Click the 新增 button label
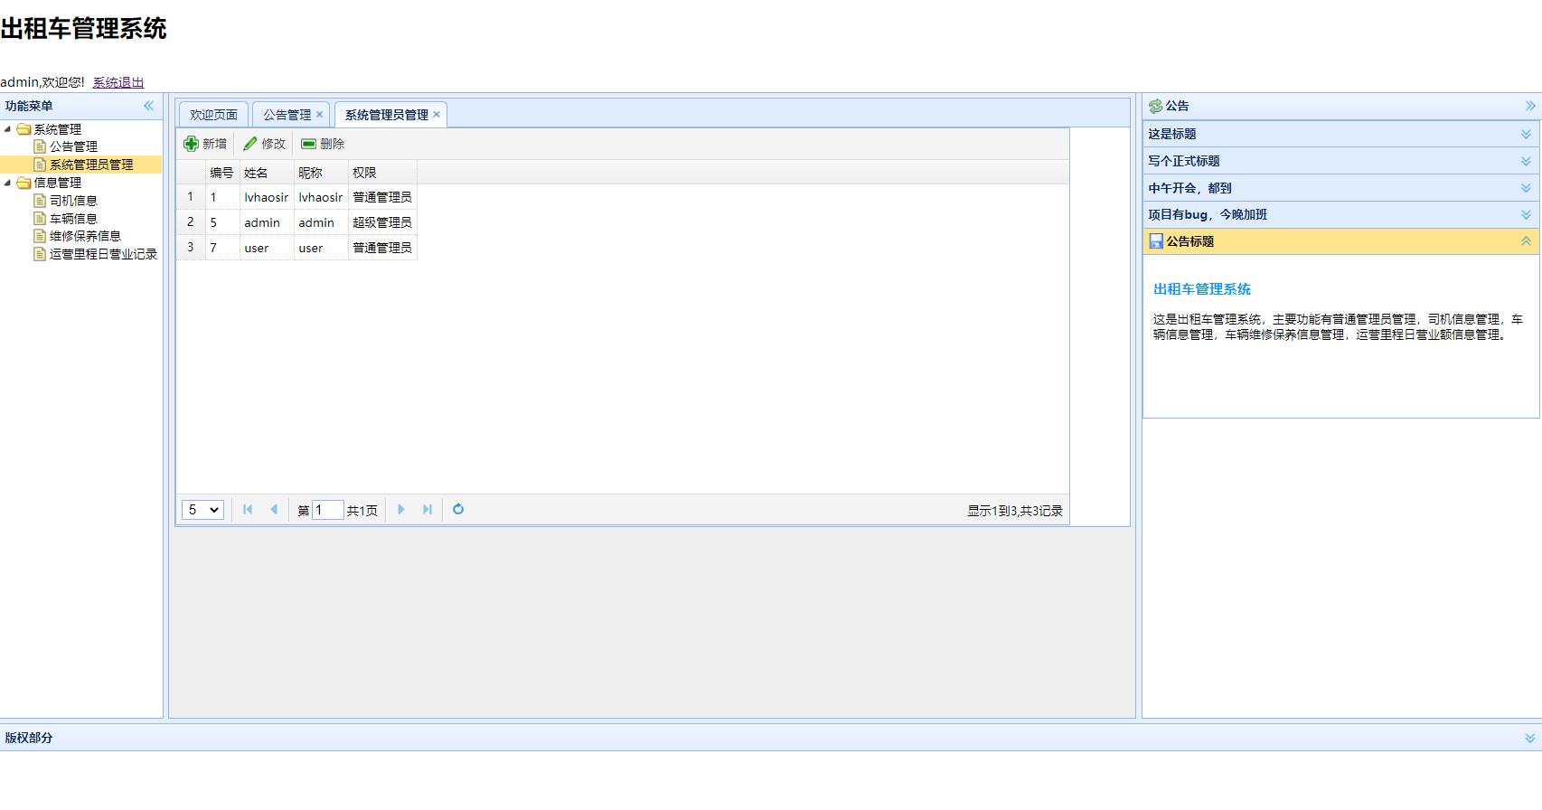The width and height of the screenshot is (1542, 810). click(215, 144)
